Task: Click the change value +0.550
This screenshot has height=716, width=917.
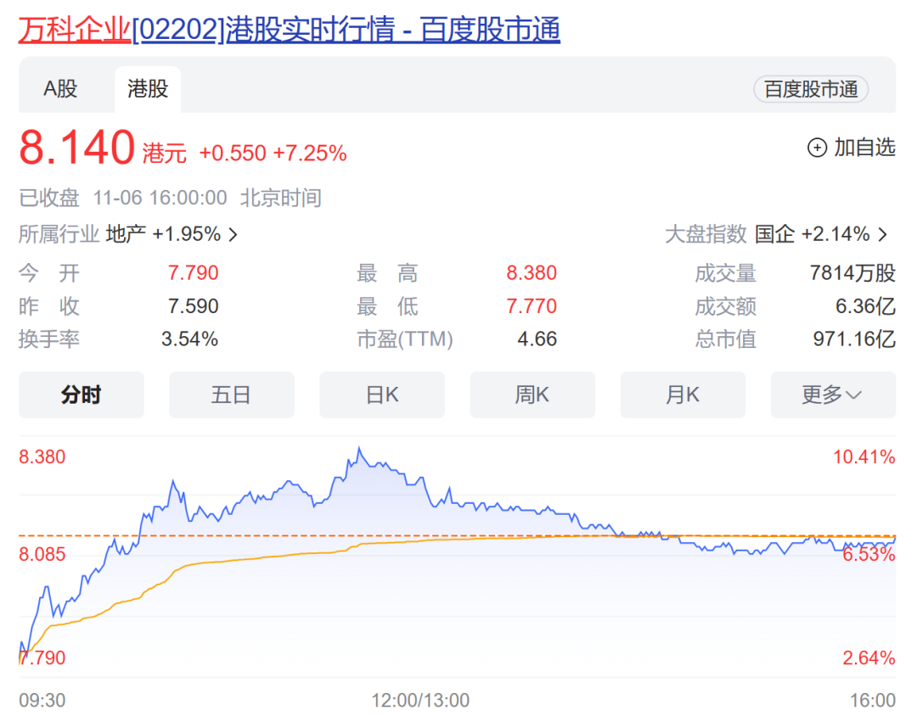Action: point(233,154)
